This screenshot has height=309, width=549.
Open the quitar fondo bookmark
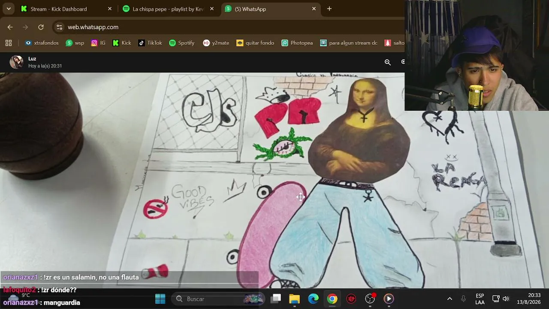tap(255, 43)
